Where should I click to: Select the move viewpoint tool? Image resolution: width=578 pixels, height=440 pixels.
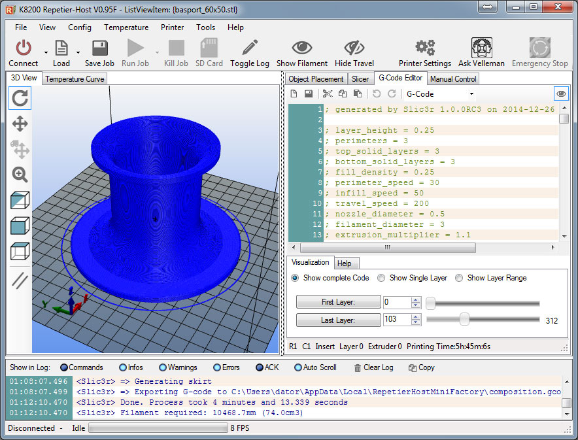point(20,124)
